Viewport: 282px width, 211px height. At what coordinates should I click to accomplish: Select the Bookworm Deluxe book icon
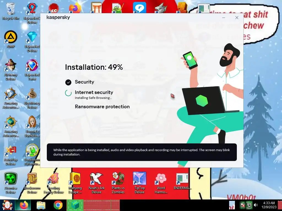[32, 178]
